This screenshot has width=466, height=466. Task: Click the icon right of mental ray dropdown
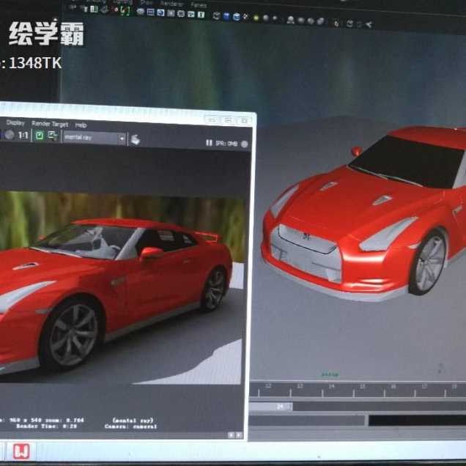pos(136,139)
